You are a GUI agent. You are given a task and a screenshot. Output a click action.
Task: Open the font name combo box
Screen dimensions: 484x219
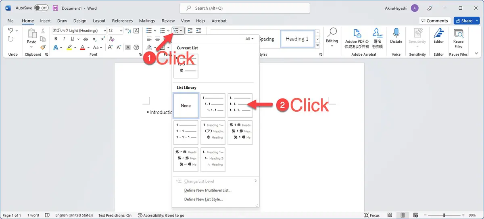click(79, 31)
